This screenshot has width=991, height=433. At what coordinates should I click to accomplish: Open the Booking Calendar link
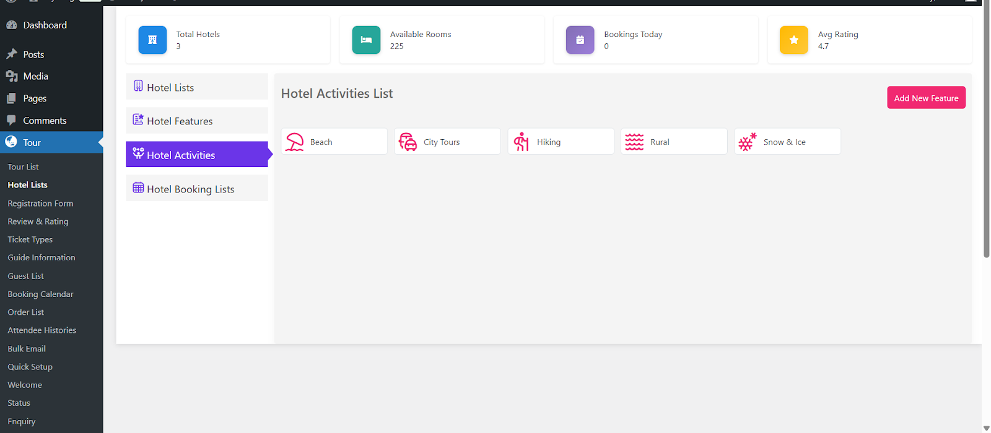pyautogui.click(x=40, y=294)
